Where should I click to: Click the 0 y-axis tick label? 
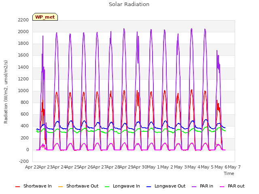coord(28,150)
